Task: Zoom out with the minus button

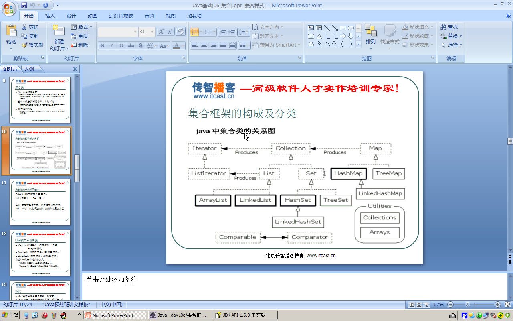Action: coord(450,305)
